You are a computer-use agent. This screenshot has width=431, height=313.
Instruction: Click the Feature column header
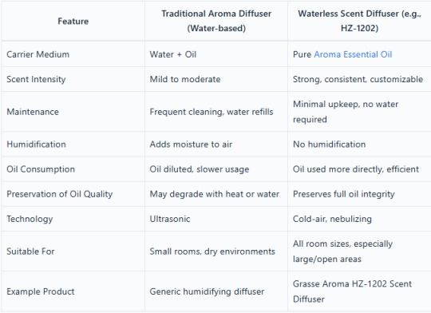(73, 22)
